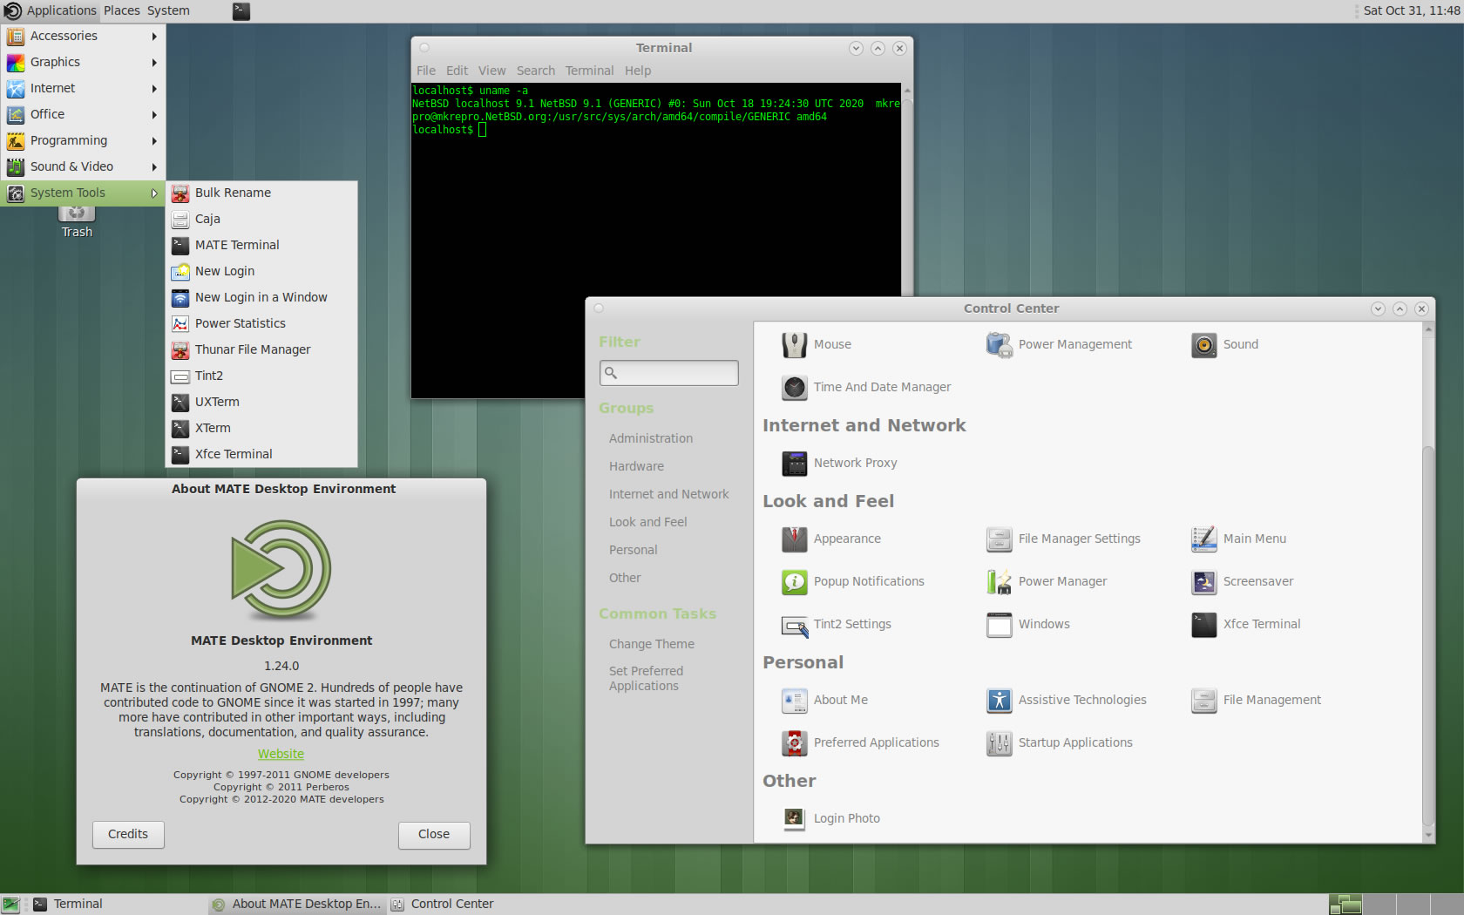
Task: Open Screensaver icon
Action: 1203,582
